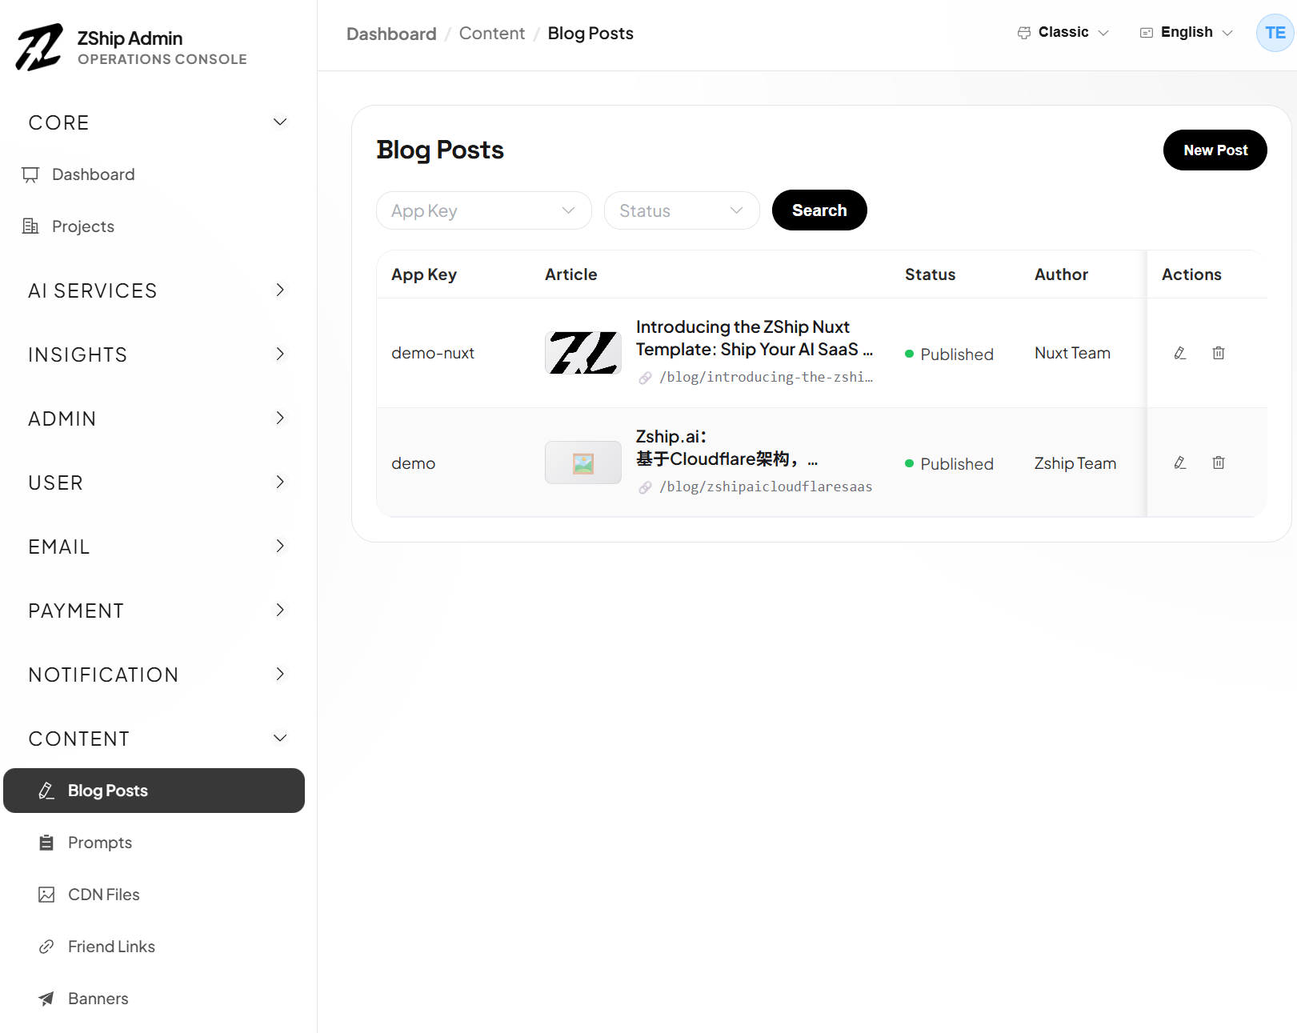Delete the Zship Team blog post

coord(1218,462)
